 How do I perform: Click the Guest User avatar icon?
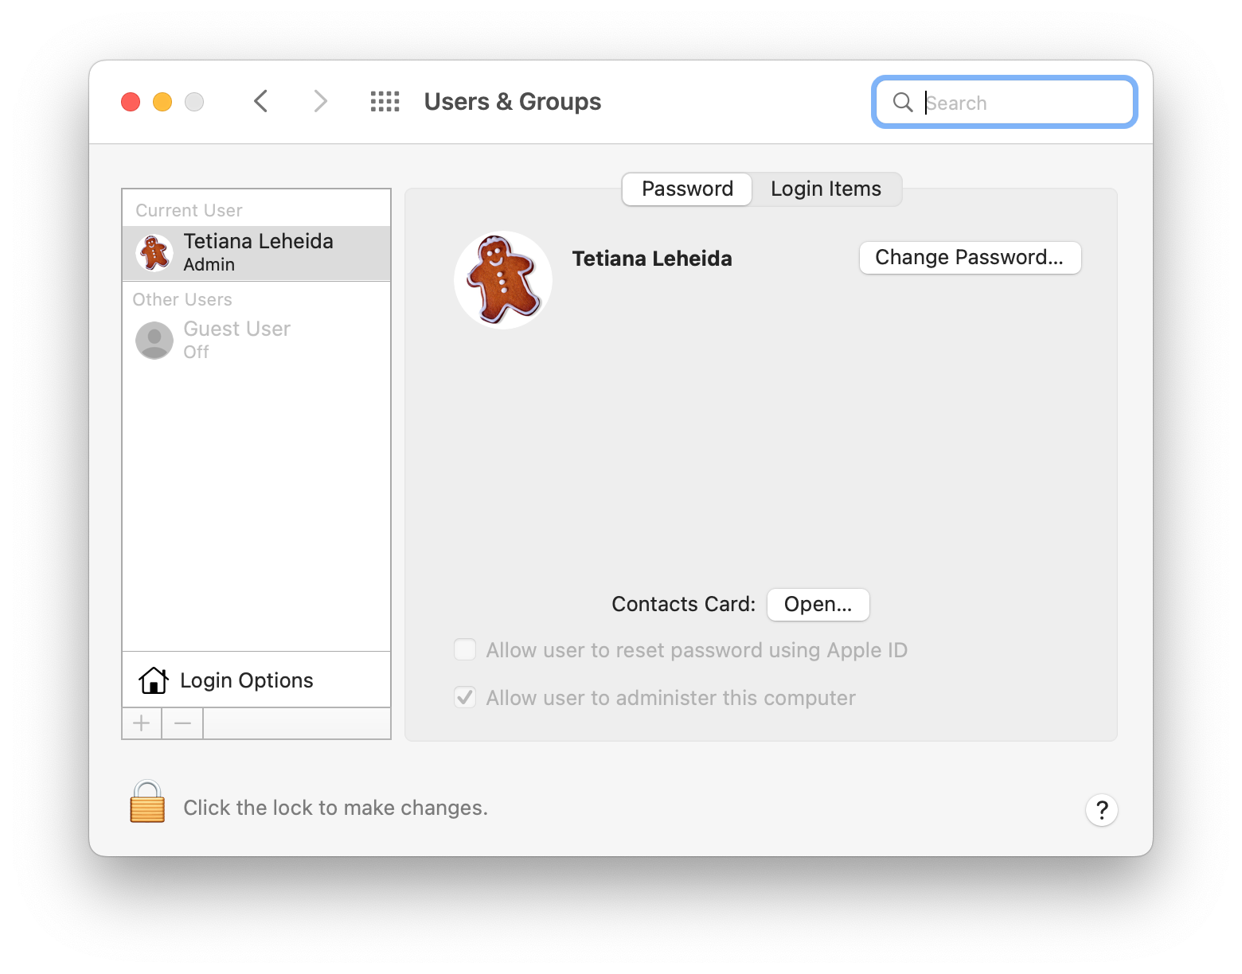tap(154, 341)
